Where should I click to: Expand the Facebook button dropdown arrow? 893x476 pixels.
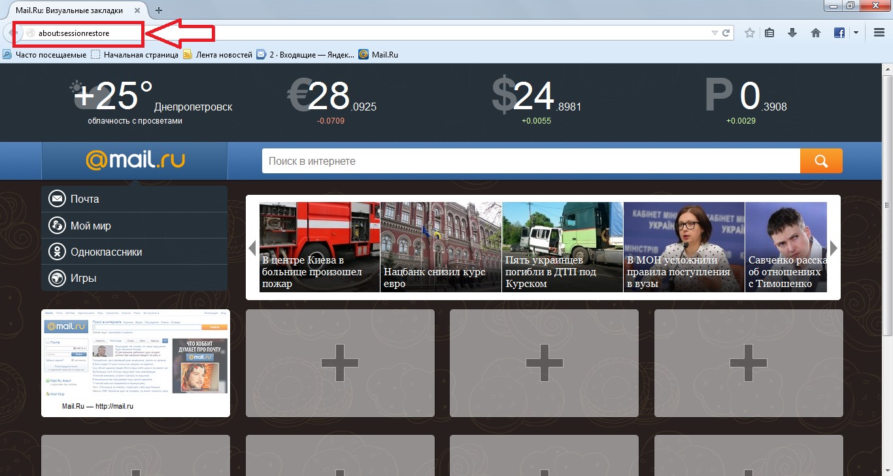tap(855, 33)
